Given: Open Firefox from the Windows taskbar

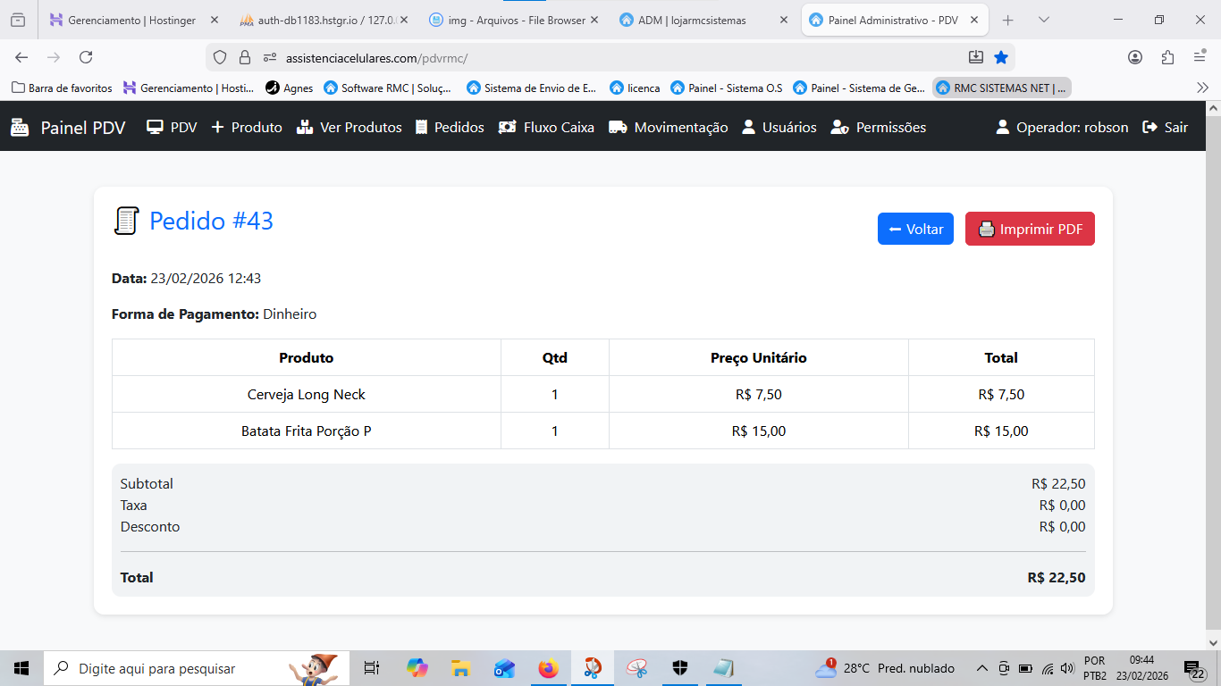Looking at the screenshot, I should tap(548, 668).
